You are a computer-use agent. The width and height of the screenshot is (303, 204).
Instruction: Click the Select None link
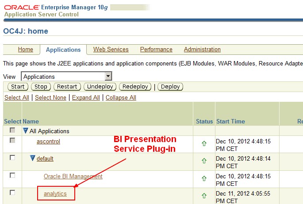click(x=50, y=97)
